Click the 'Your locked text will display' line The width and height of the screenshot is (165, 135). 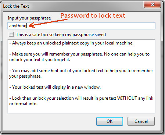click(x=55, y=87)
